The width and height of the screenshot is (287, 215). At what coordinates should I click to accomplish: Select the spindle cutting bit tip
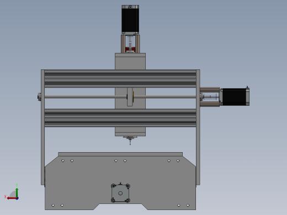(130, 142)
